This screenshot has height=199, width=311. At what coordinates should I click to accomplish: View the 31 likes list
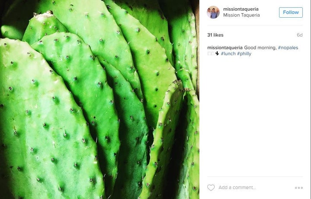[x=215, y=35]
